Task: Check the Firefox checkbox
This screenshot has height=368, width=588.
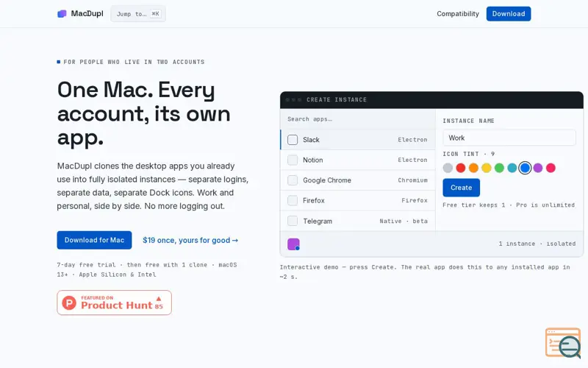Action: click(x=293, y=200)
